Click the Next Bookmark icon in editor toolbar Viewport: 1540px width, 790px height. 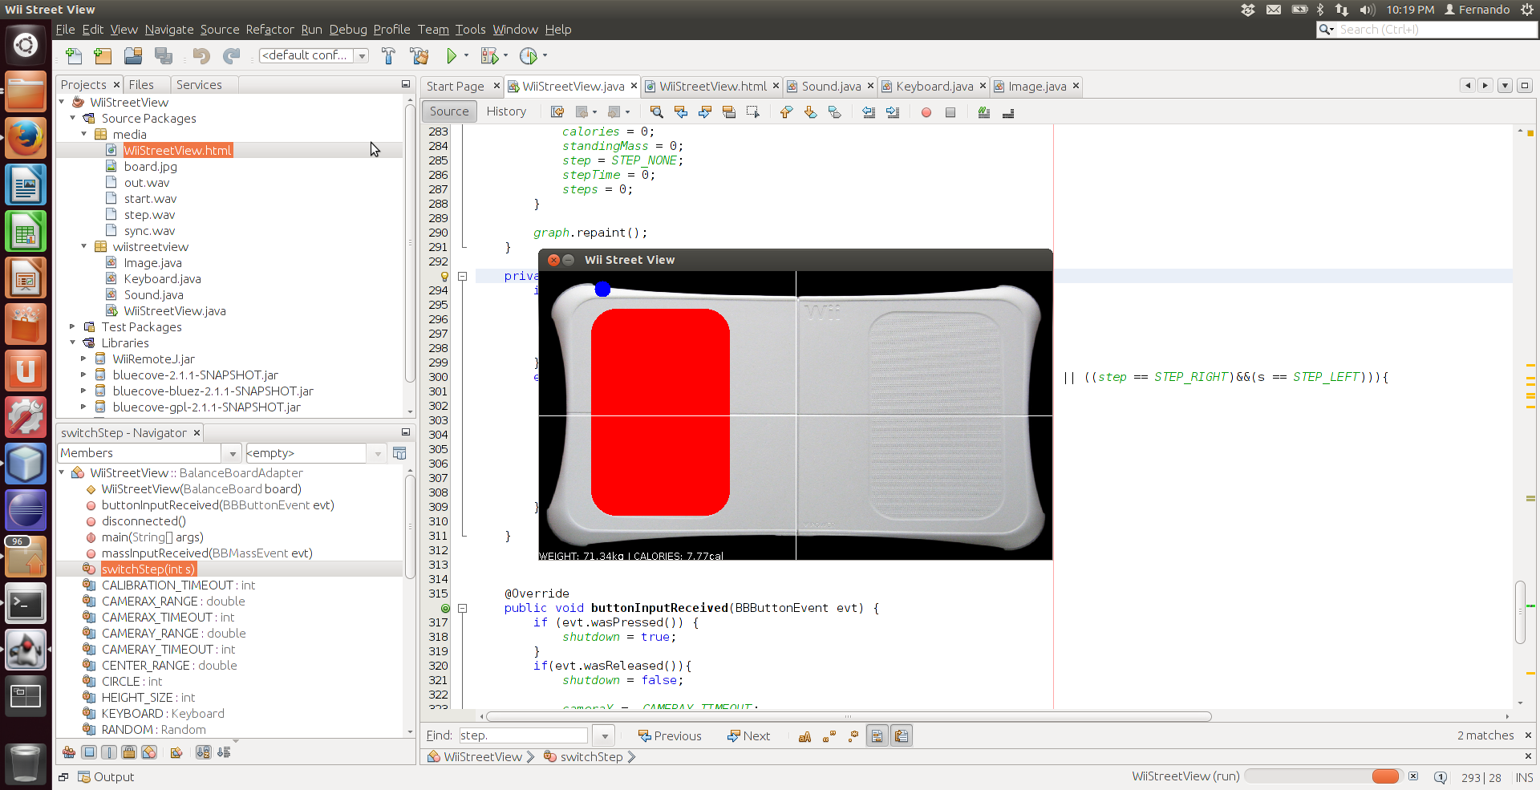810,111
